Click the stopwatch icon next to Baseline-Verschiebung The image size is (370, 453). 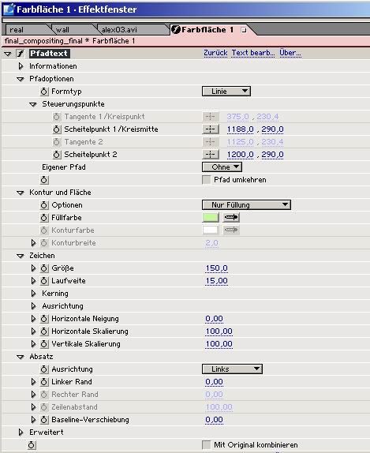[44, 420]
